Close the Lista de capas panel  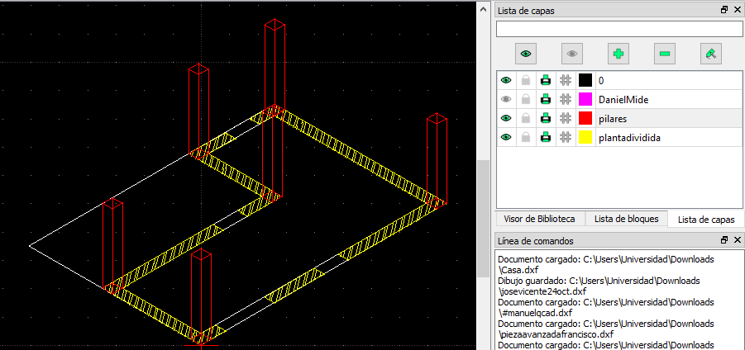click(737, 9)
